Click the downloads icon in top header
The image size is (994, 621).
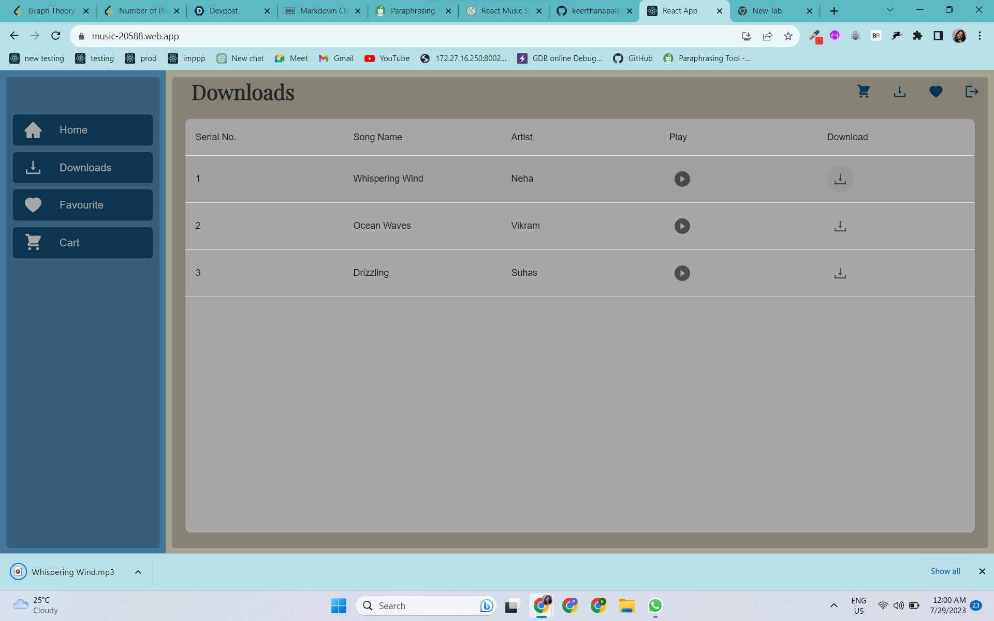point(900,92)
